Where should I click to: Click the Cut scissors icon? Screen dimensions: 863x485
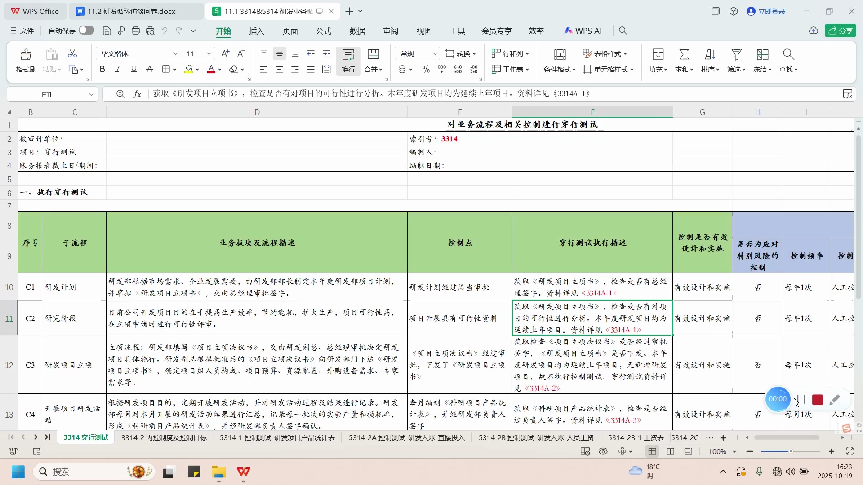click(72, 53)
